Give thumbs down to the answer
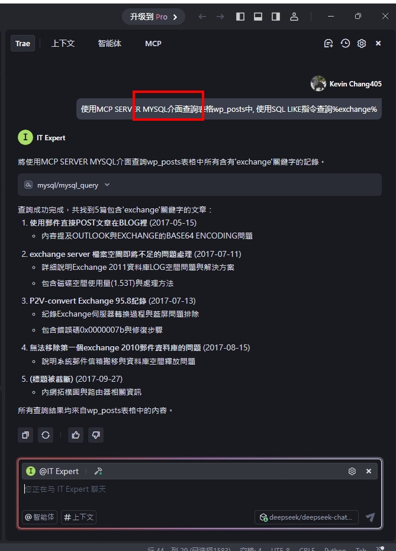Image resolution: width=396 pixels, height=551 pixels. [x=96, y=435]
